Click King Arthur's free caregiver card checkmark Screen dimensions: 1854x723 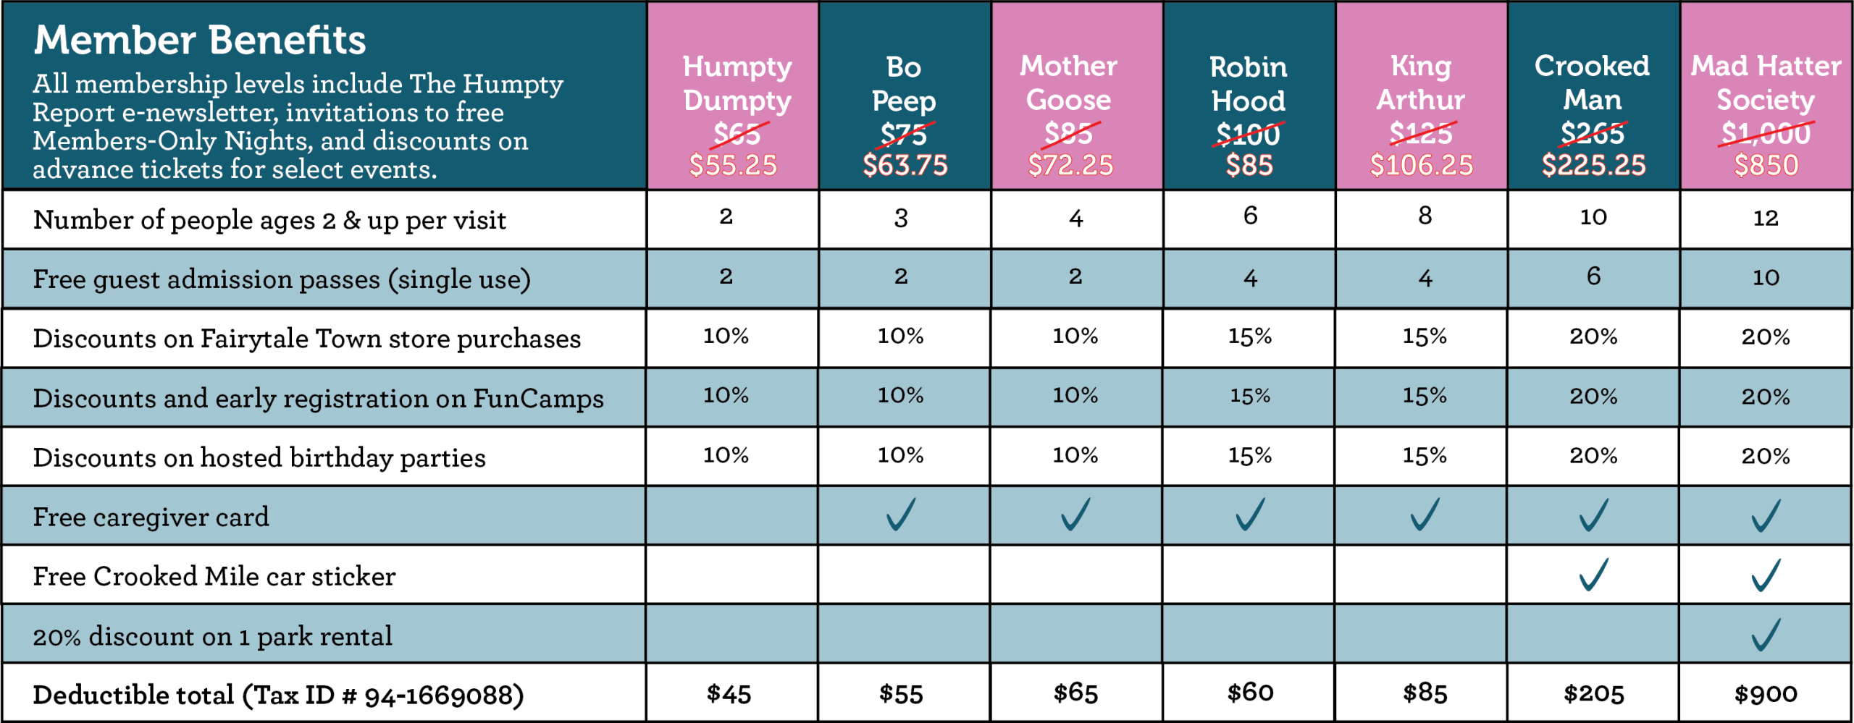point(1425,515)
